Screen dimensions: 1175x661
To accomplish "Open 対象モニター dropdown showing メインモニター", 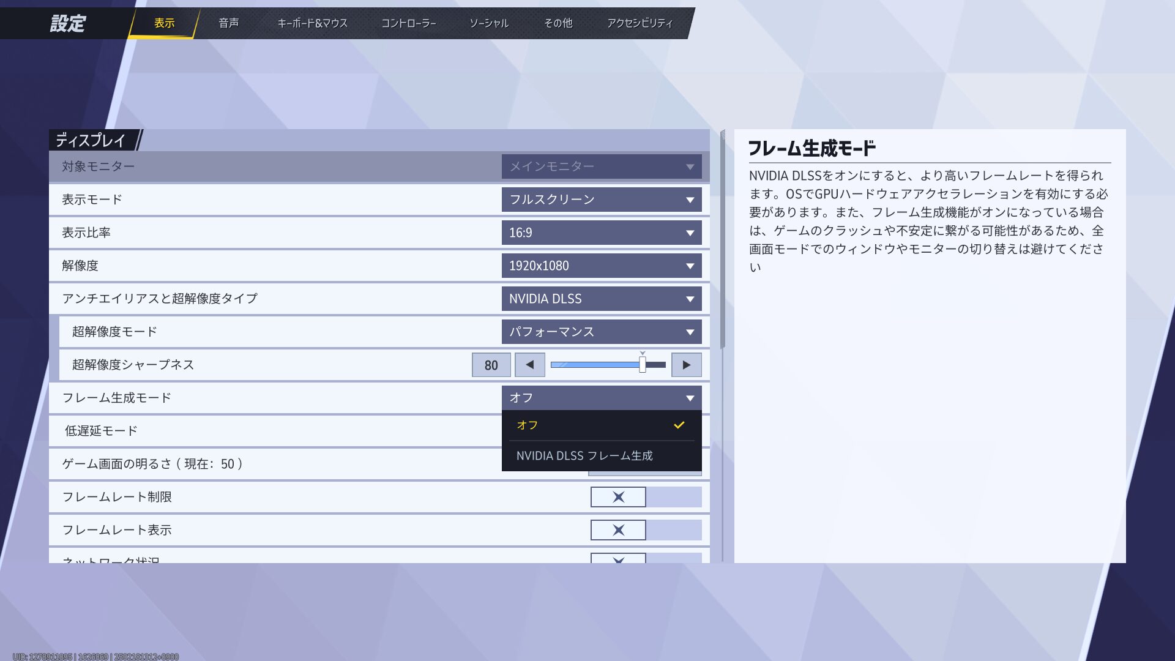I will [601, 166].
